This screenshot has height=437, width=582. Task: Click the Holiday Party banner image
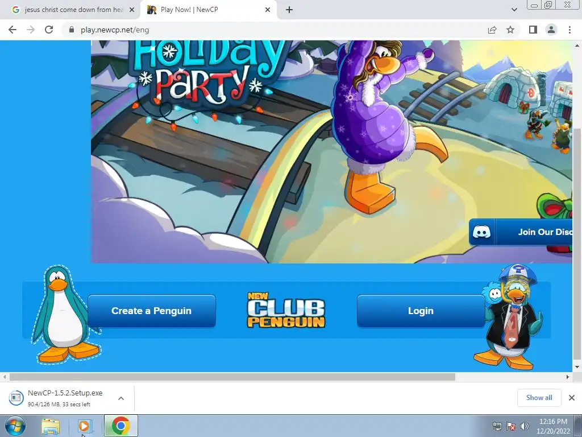pos(331,151)
